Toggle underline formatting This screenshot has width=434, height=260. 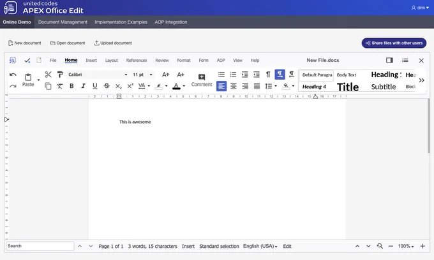[95, 86]
